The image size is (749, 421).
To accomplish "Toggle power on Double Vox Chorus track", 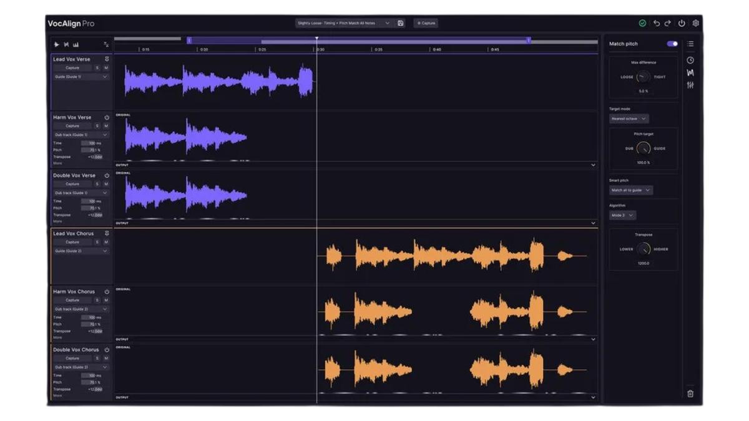I will coord(107,349).
